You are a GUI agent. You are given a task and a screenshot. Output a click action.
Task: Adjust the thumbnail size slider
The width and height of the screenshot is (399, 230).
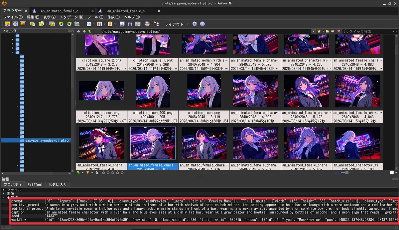[x=346, y=172]
